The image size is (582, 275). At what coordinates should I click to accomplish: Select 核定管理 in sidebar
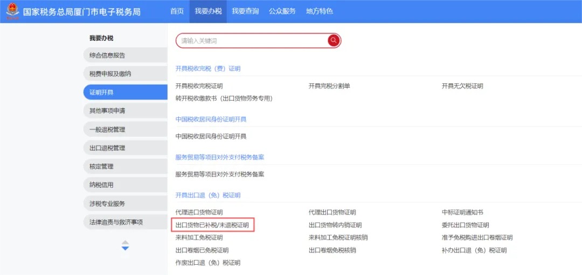(125, 166)
